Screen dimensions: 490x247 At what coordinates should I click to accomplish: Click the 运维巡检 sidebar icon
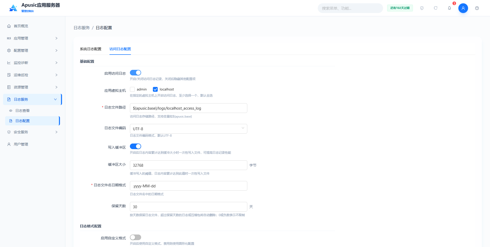(x=9, y=75)
